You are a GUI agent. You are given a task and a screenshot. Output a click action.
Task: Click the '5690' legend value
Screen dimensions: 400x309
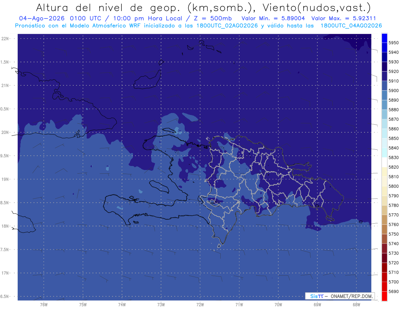pos(393,291)
